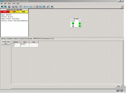Screen dimensions: 126x93
Task: Select ETHER port 00 on ML1000 card
Action: 73,23
